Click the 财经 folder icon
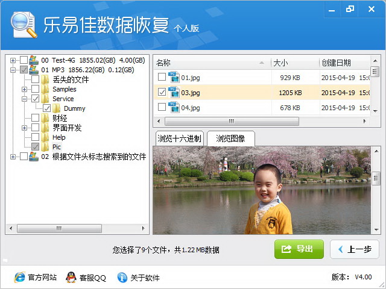 [45, 118]
